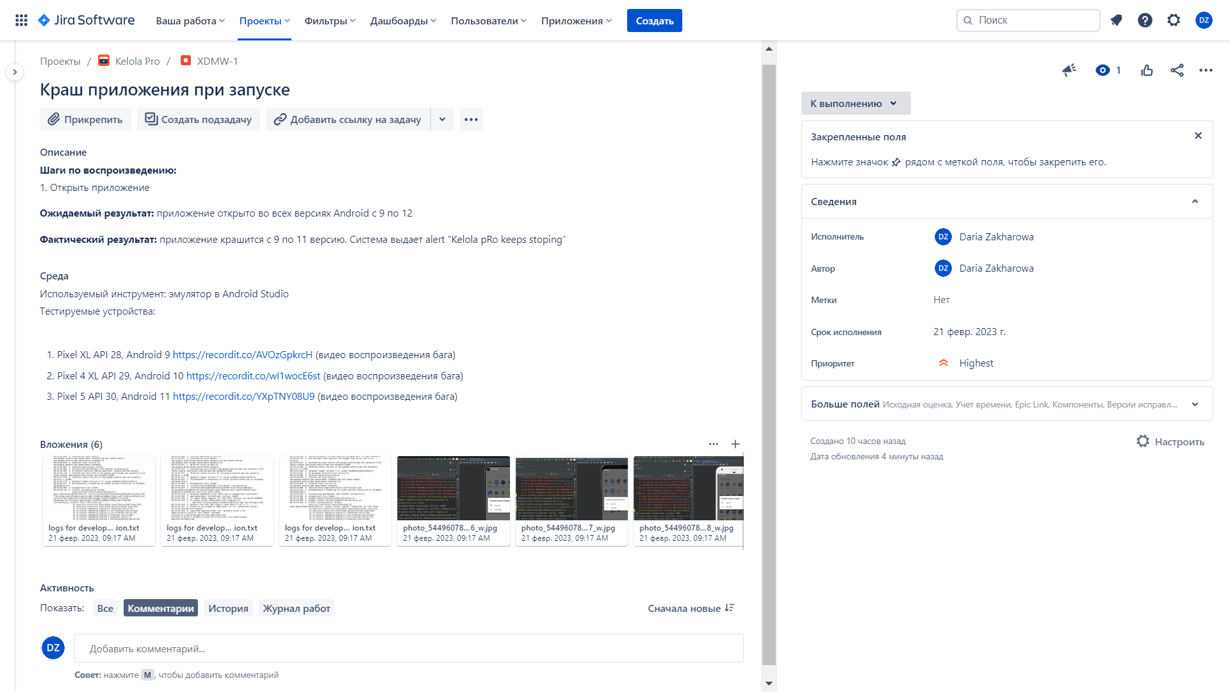The height and width of the screenshot is (692, 1230).
Task: Click the Kelola Pro project icon in breadcrumbs
Action: coord(104,61)
